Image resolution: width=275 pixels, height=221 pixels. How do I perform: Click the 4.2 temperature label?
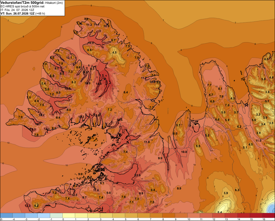[x=36, y=206]
